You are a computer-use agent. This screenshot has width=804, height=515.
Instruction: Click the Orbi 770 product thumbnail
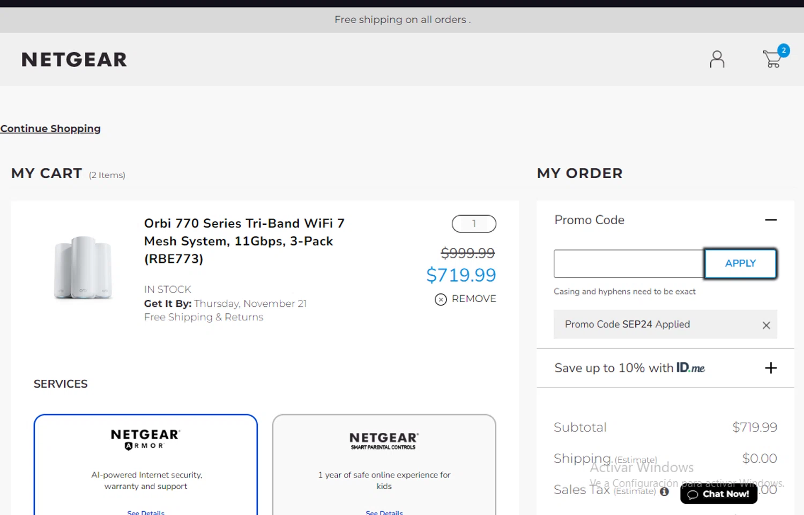pos(83,267)
